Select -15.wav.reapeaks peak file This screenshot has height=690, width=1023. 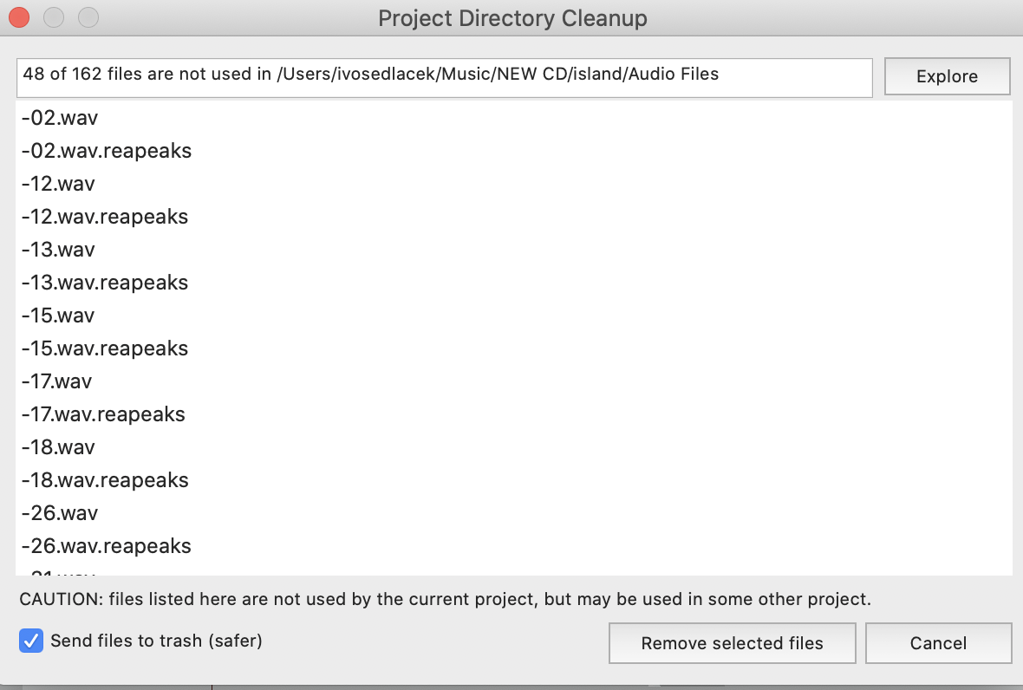click(x=105, y=348)
